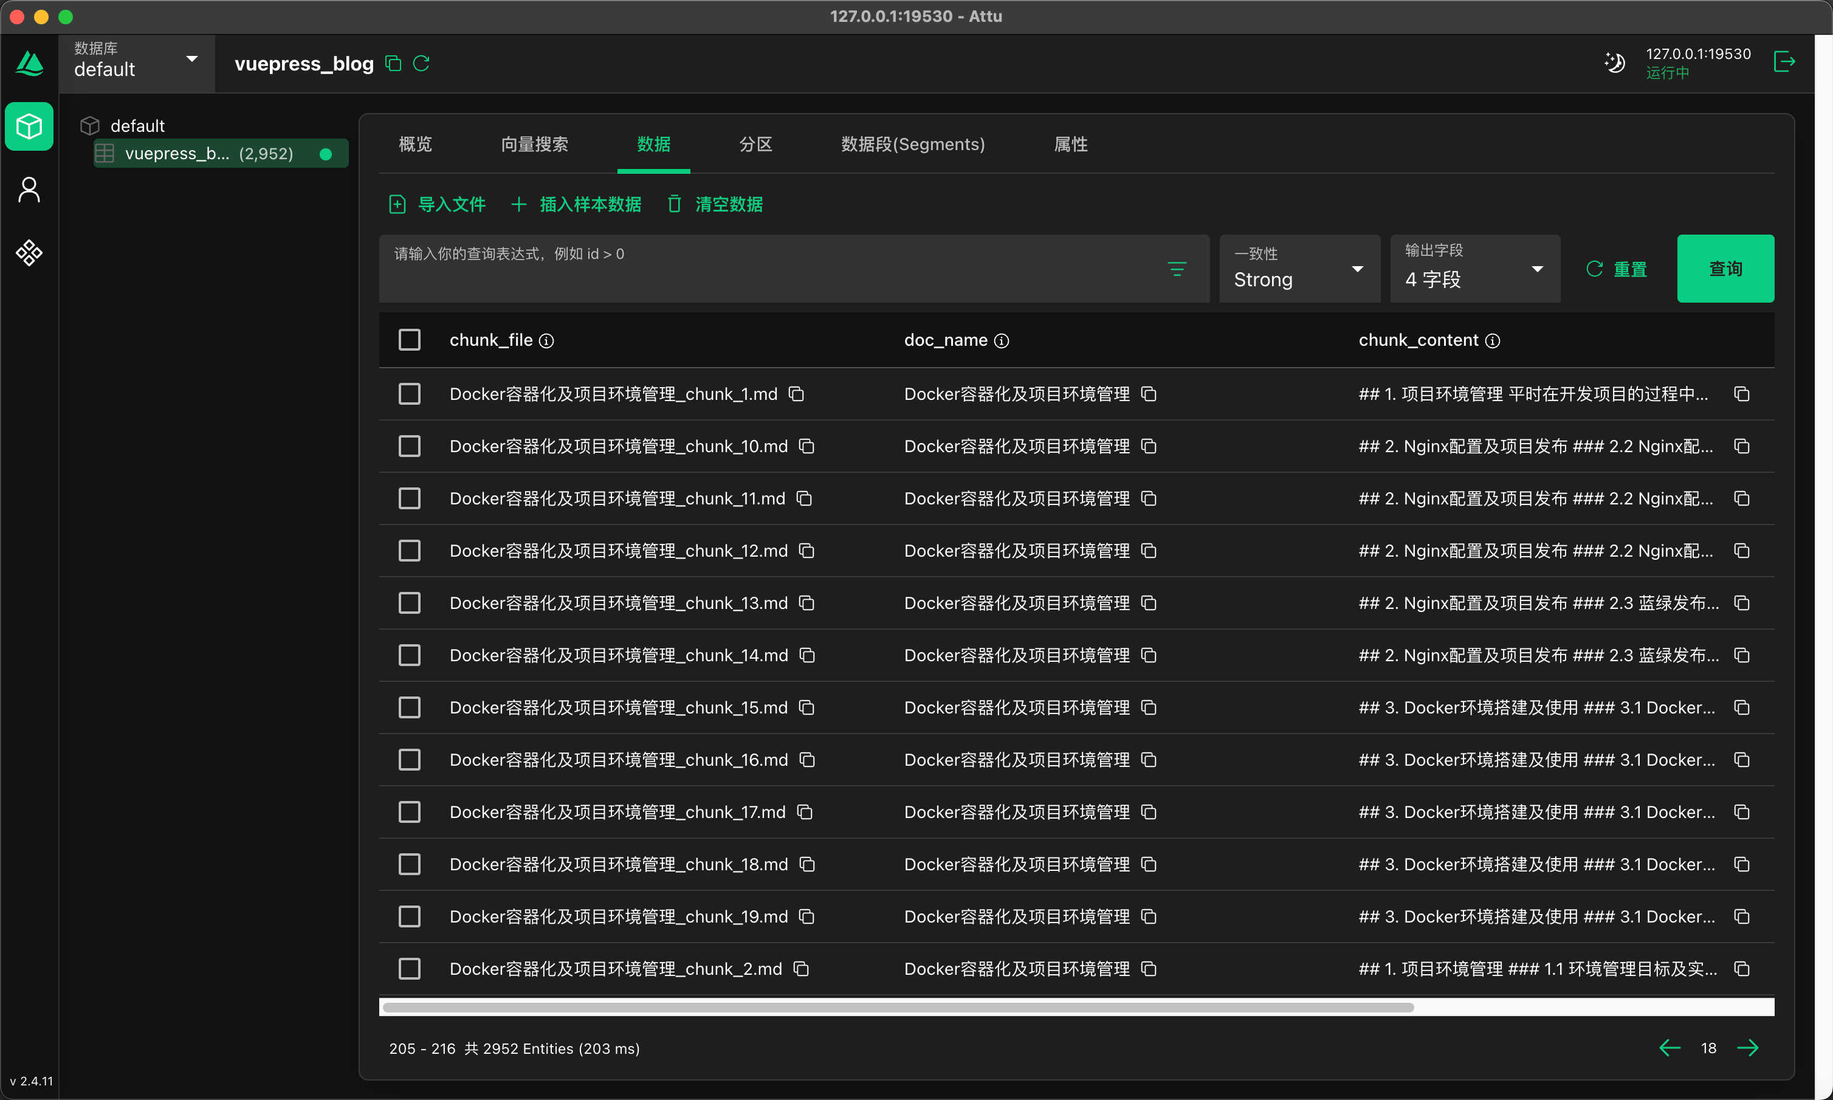The width and height of the screenshot is (1833, 1100).
Task: Copy doc_name in chunk_15.md row
Action: tap(1149, 708)
